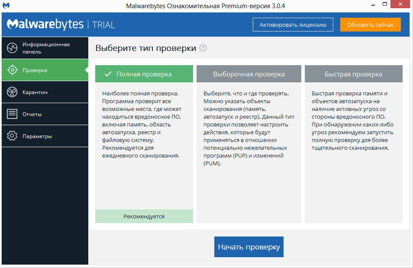This screenshot has height=268, width=413.
Task: Minimize the Malwarebytes window
Action: (373, 4)
